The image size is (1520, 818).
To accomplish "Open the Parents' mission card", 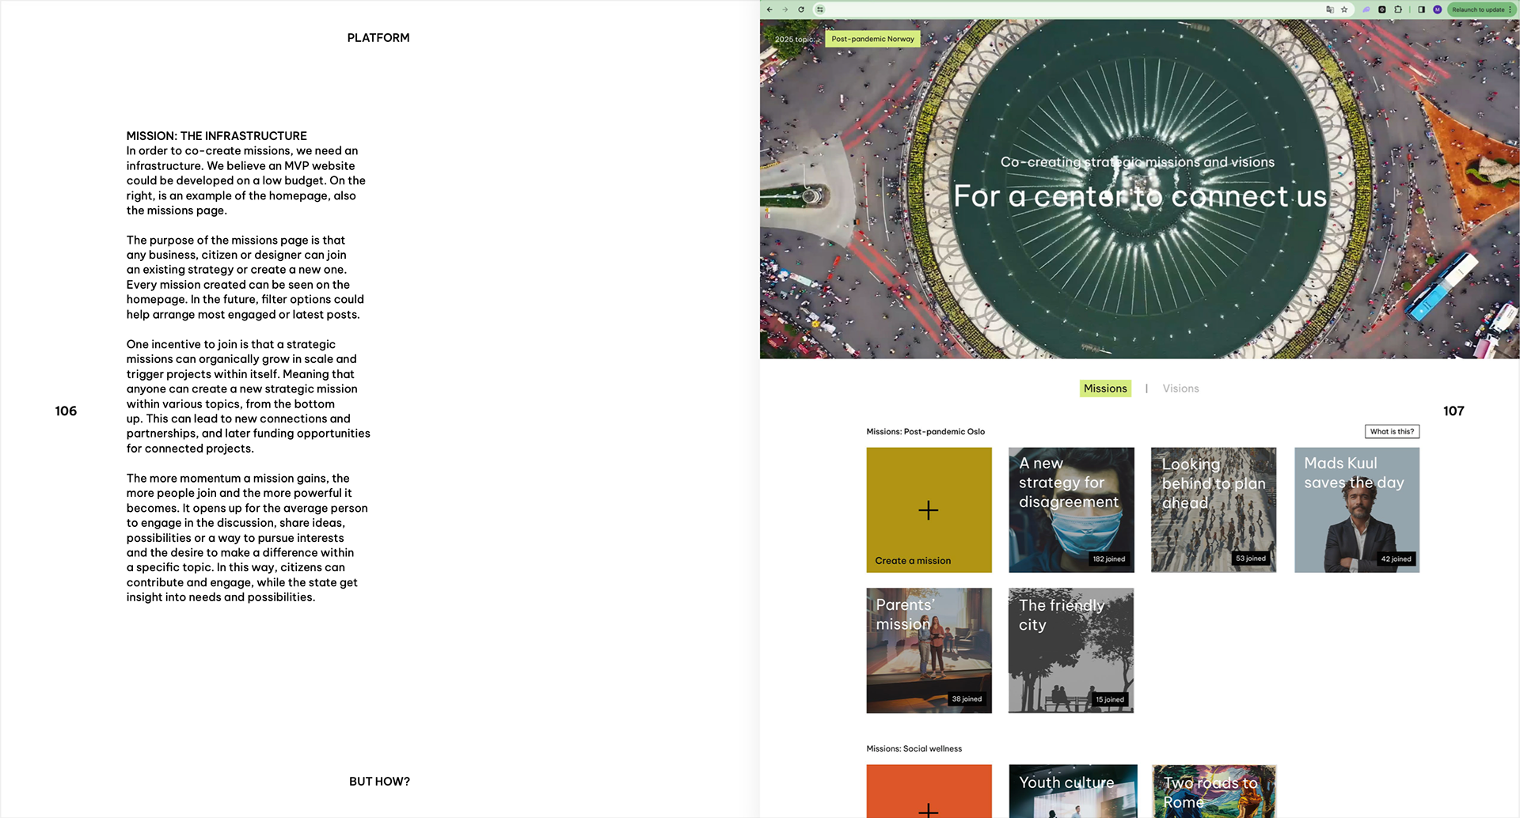I will [929, 650].
